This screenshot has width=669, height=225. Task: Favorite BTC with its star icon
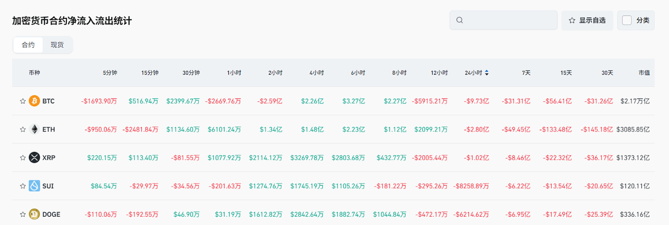coord(22,101)
